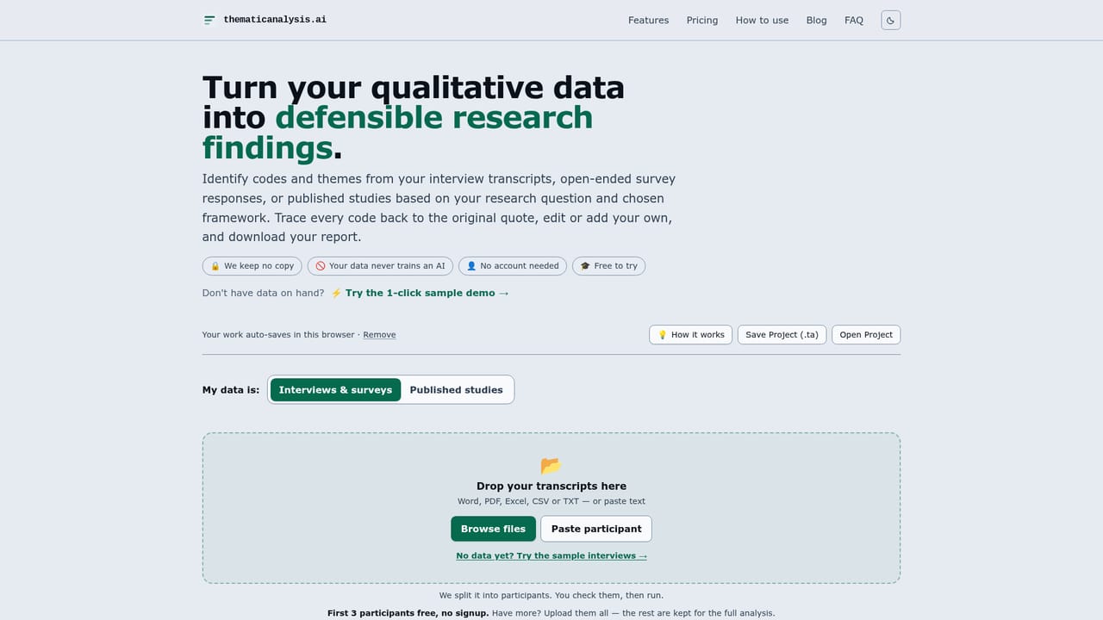Click the prohibited icon on 'never trains an AI'
Image resolution: width=1103 pixels, height=620 pixels.
coord(321,266)
